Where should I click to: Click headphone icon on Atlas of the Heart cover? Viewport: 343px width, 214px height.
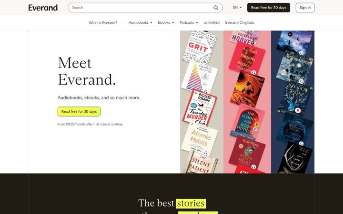(x=253, y=167)
